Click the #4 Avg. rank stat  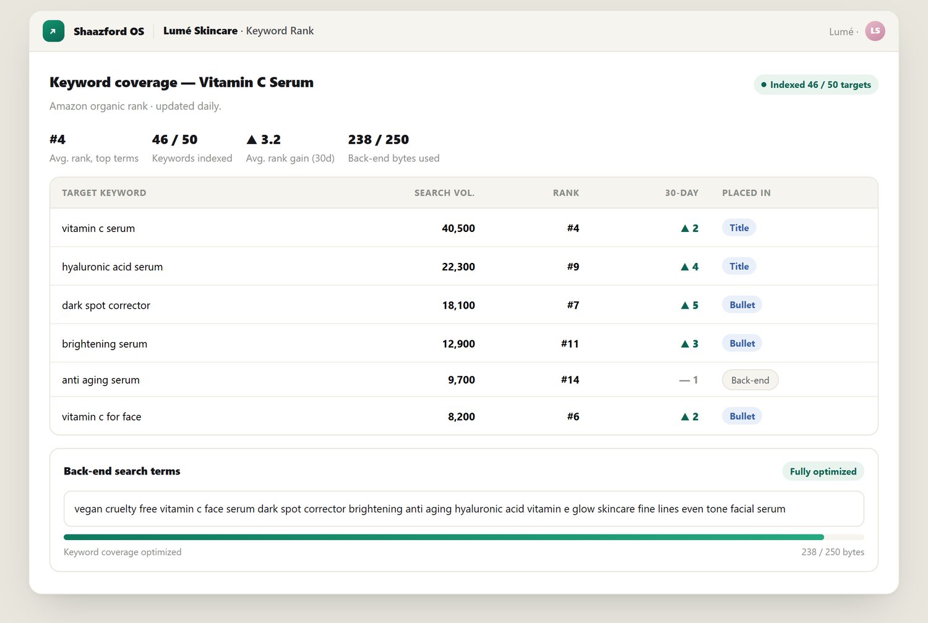click(94, 148)
